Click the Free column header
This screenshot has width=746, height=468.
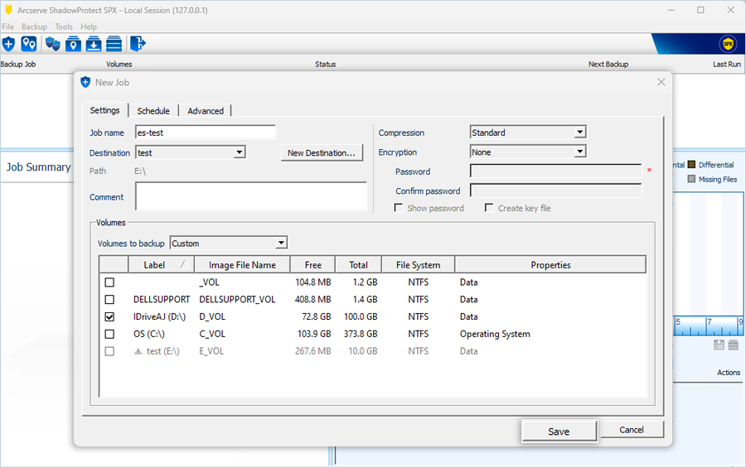tap(313, 265)
